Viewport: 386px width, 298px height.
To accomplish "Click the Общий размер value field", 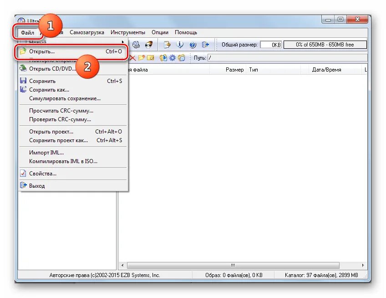I will pyautogui.click(x=271, y=45).
